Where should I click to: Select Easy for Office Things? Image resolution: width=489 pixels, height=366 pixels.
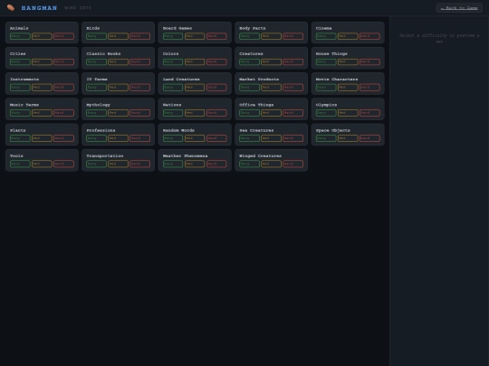point(250,113)
